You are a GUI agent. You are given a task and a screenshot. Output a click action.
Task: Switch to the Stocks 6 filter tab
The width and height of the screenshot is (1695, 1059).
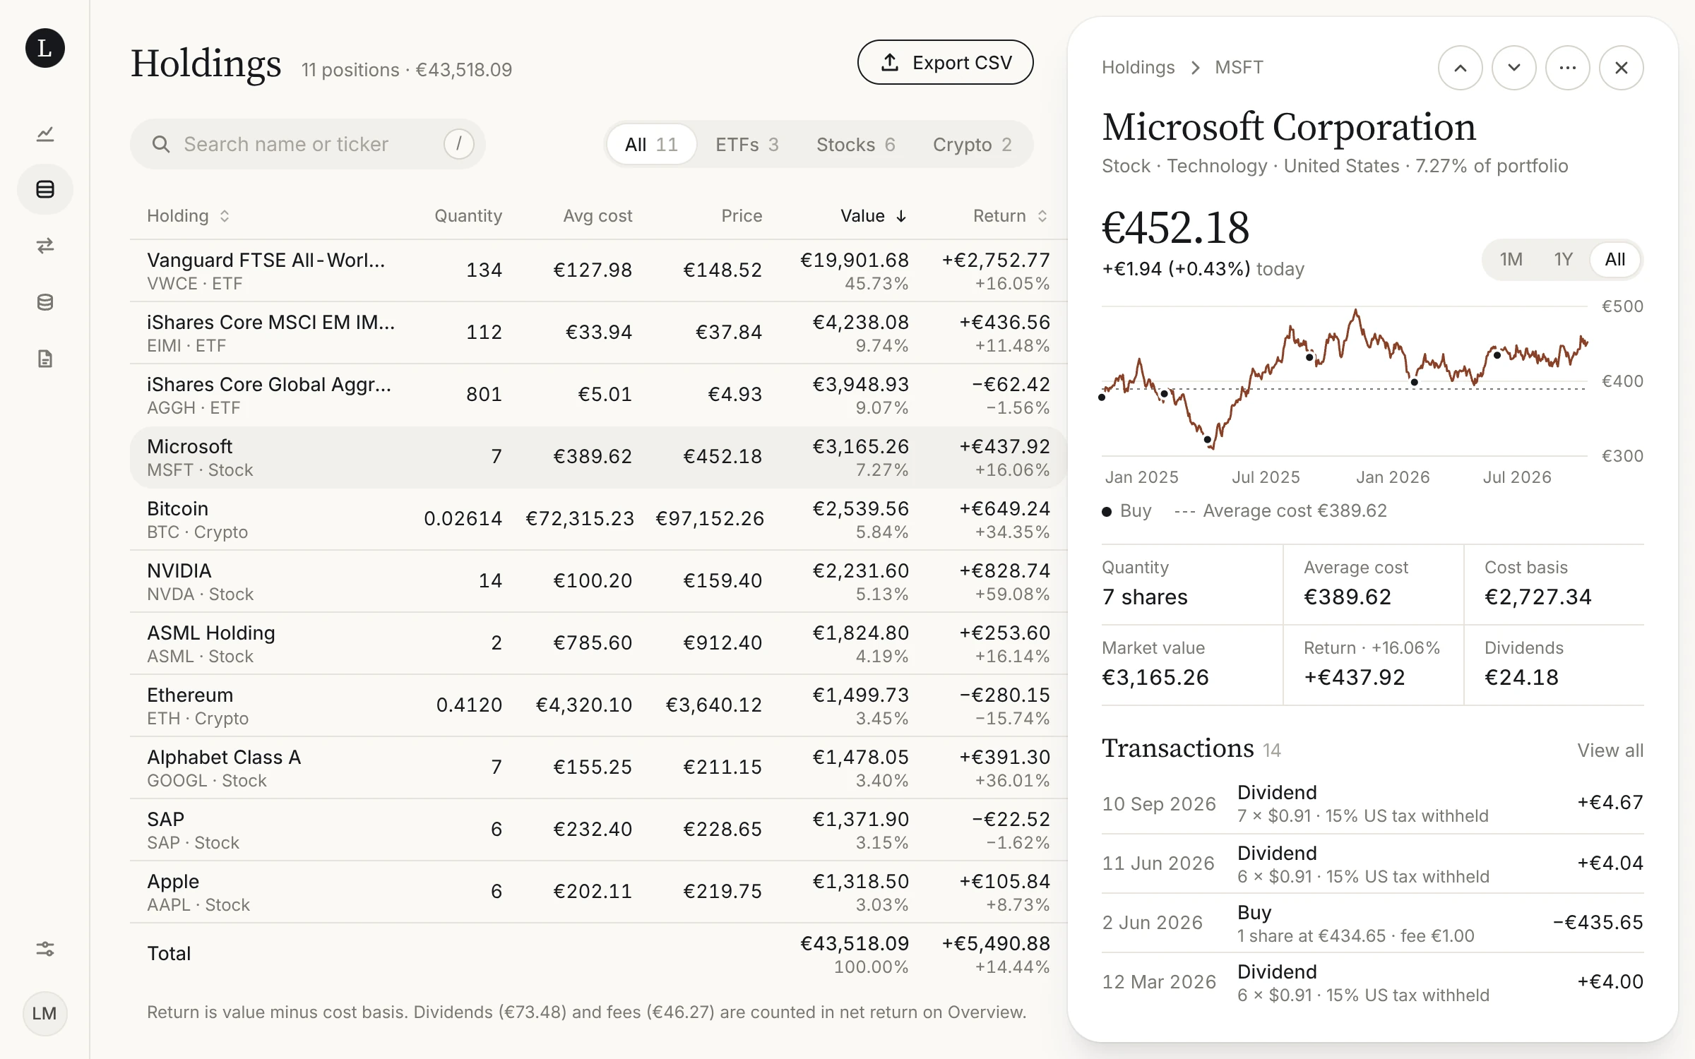pyautogui.click(x=856, y=144)
